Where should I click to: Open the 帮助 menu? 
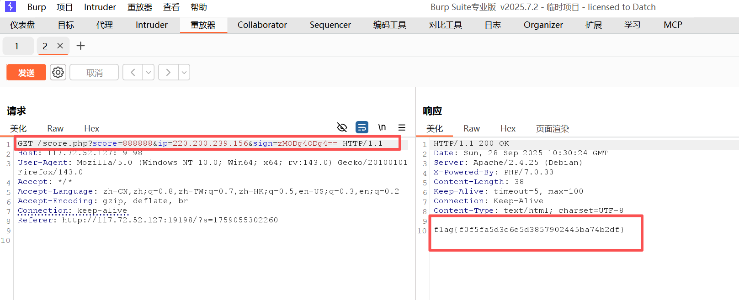[x=199, y=7]
